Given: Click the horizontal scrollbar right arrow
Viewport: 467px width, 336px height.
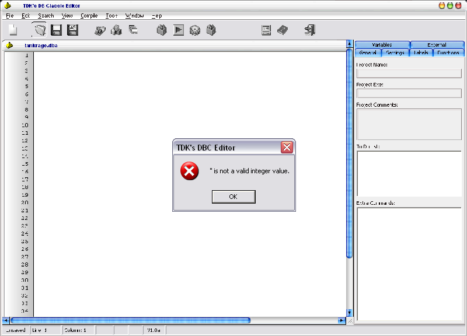Looking at the screenshot, I should click(x=341, y=320).
